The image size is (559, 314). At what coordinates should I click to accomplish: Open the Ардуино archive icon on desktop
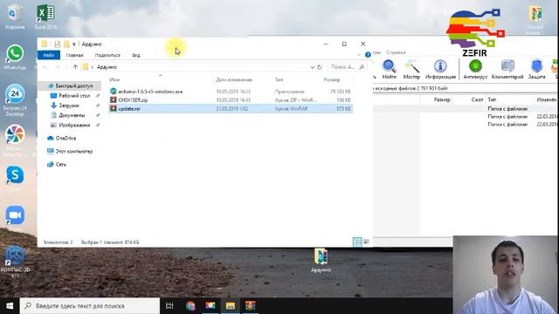tap(321, 260)
